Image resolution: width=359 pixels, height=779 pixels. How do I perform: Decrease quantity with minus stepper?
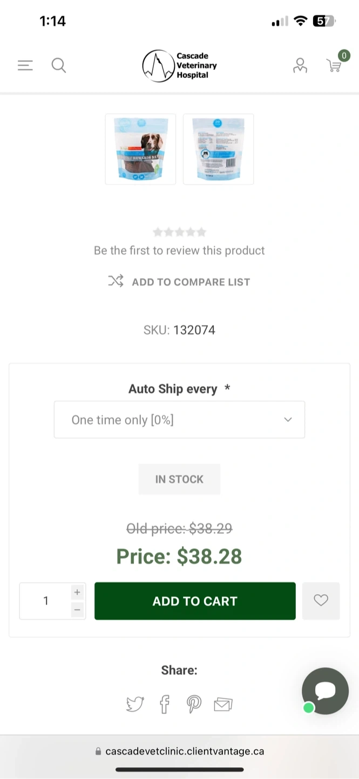point(77,610)
